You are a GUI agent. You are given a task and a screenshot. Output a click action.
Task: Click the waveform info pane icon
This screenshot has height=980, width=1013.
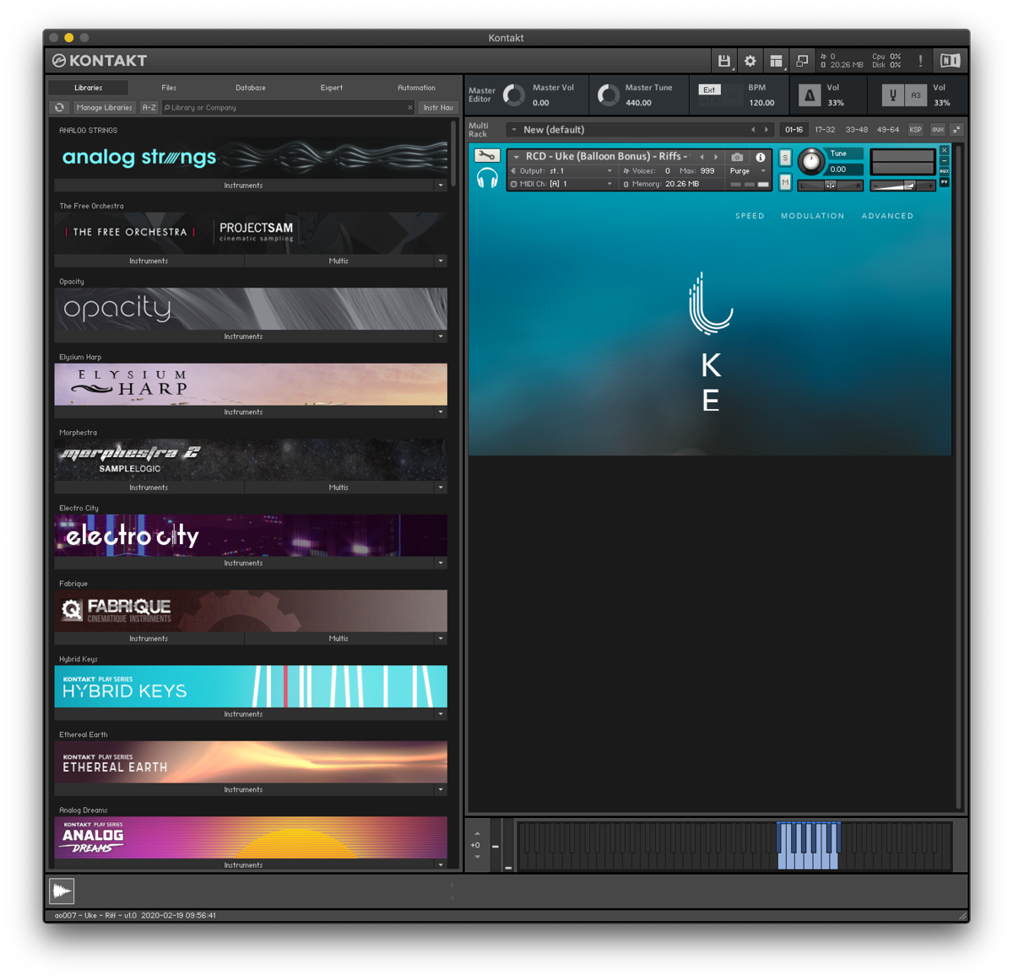[62, 891]
